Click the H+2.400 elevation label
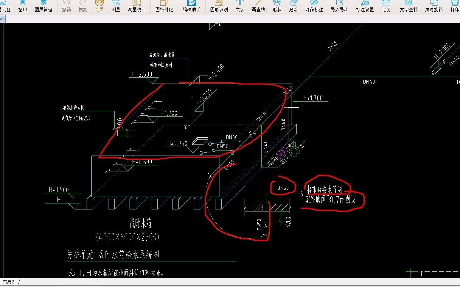460x287 pixels. [x=216, y=72]
